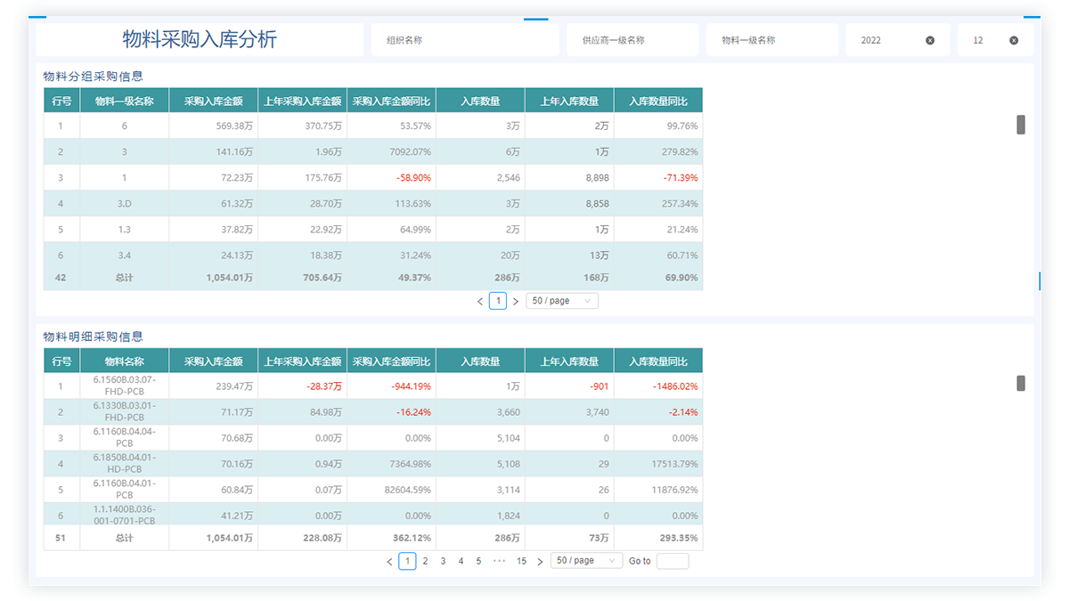Image resolution: width=1069 pixels, height=601 pixels.
Task: Open the 50 / page selector in the 物料分组采购信息 table
Action: tap(562, 301)
